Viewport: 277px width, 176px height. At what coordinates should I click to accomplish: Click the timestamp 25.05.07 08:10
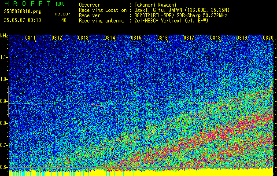pos(22,20)
